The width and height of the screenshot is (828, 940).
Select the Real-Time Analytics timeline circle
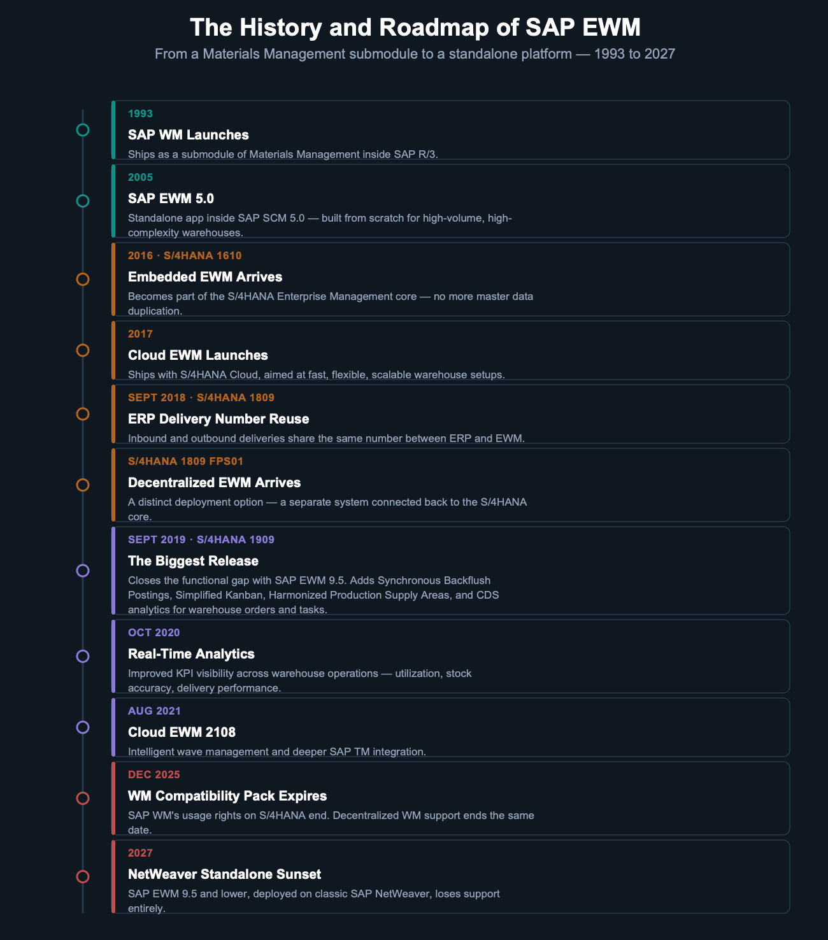[x=82, y=656]
